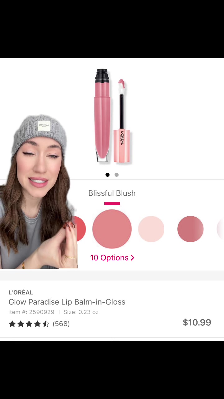Image resolution: width=224 pixels, height=399 pixels.
Task: Click the Blissful Blush shade name label
Action: (x=112, y=193)
